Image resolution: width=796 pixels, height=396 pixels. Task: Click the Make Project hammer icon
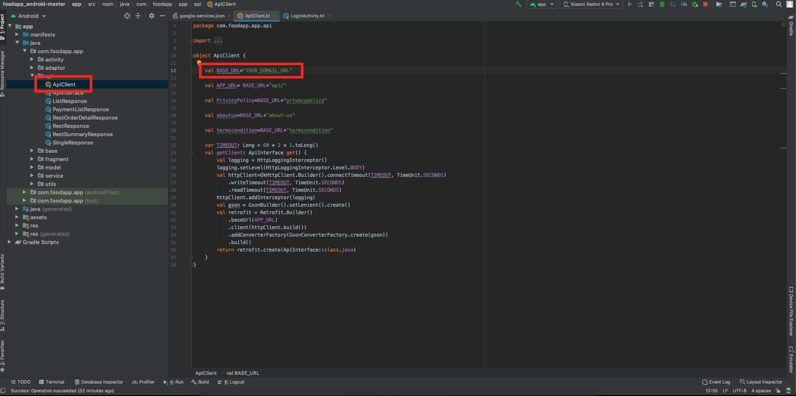(518, 5)
